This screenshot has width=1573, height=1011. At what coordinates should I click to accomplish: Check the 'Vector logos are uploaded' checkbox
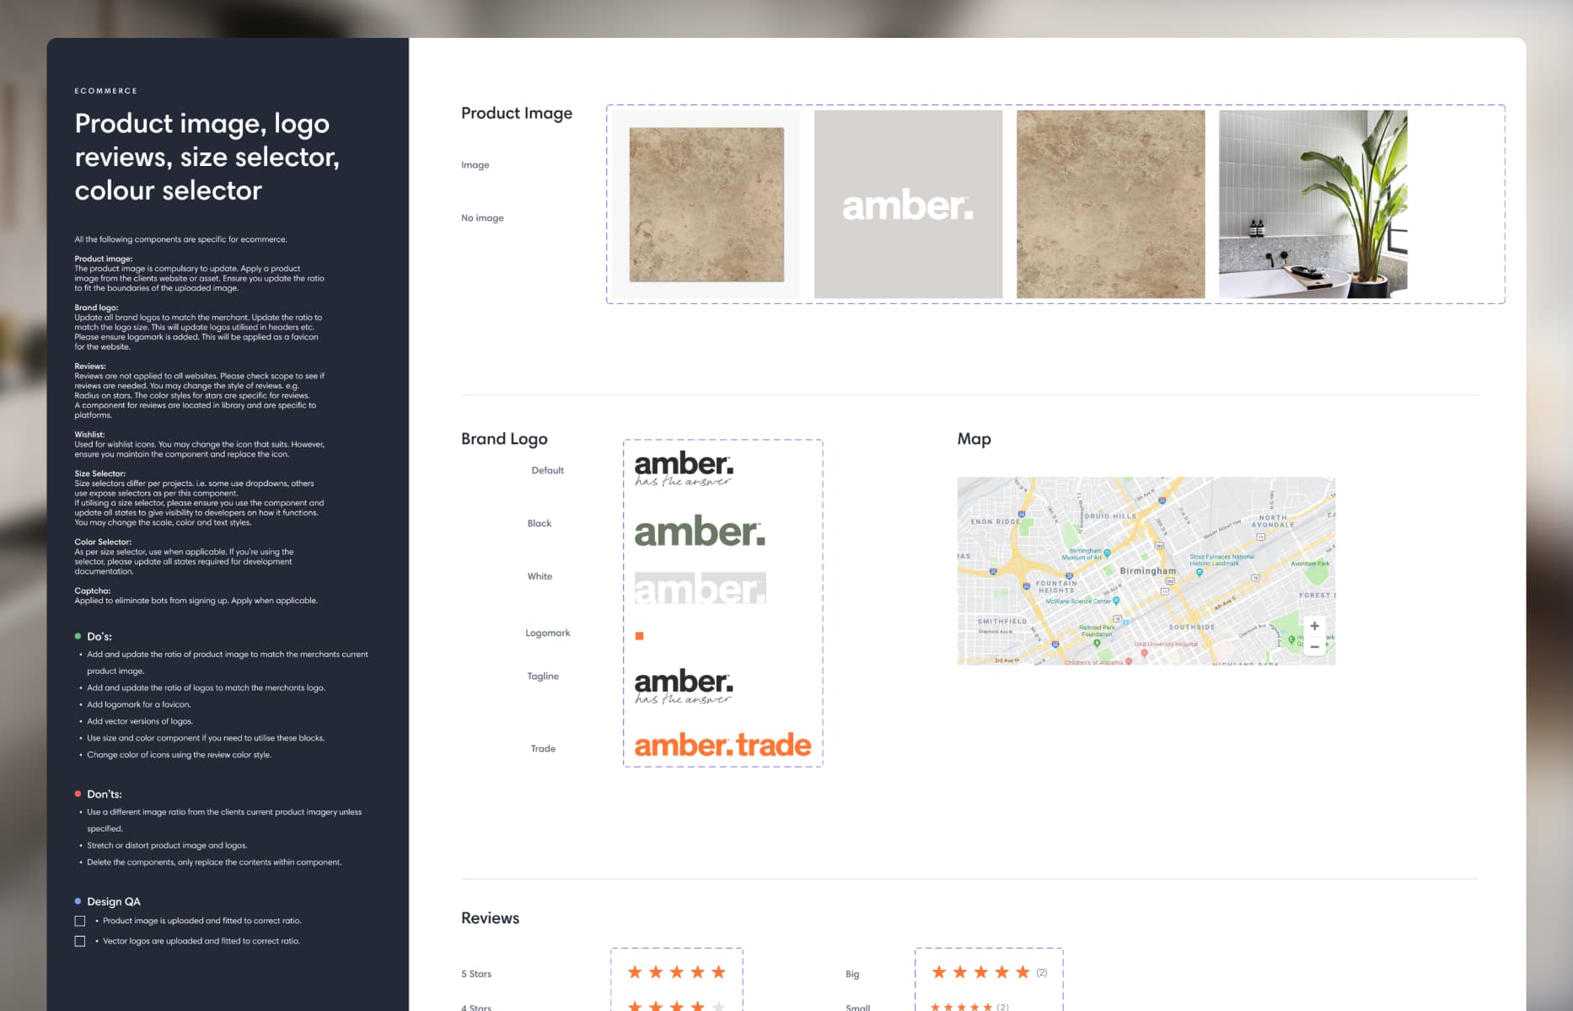80,941
